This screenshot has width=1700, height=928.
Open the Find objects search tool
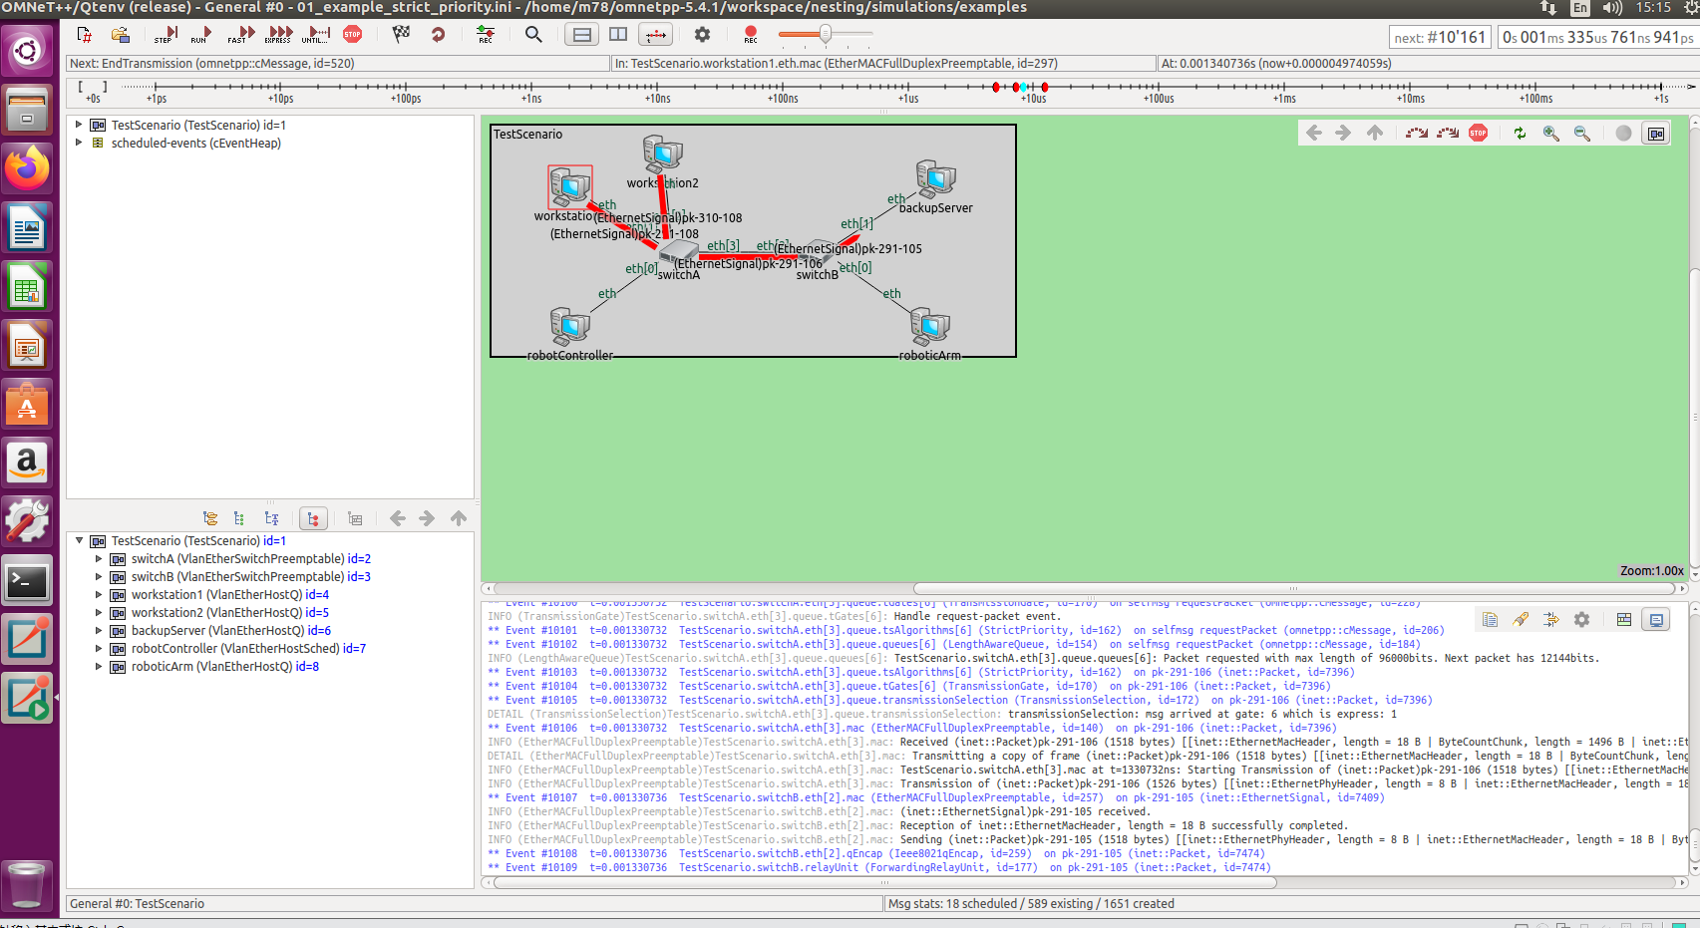[533, 34]
